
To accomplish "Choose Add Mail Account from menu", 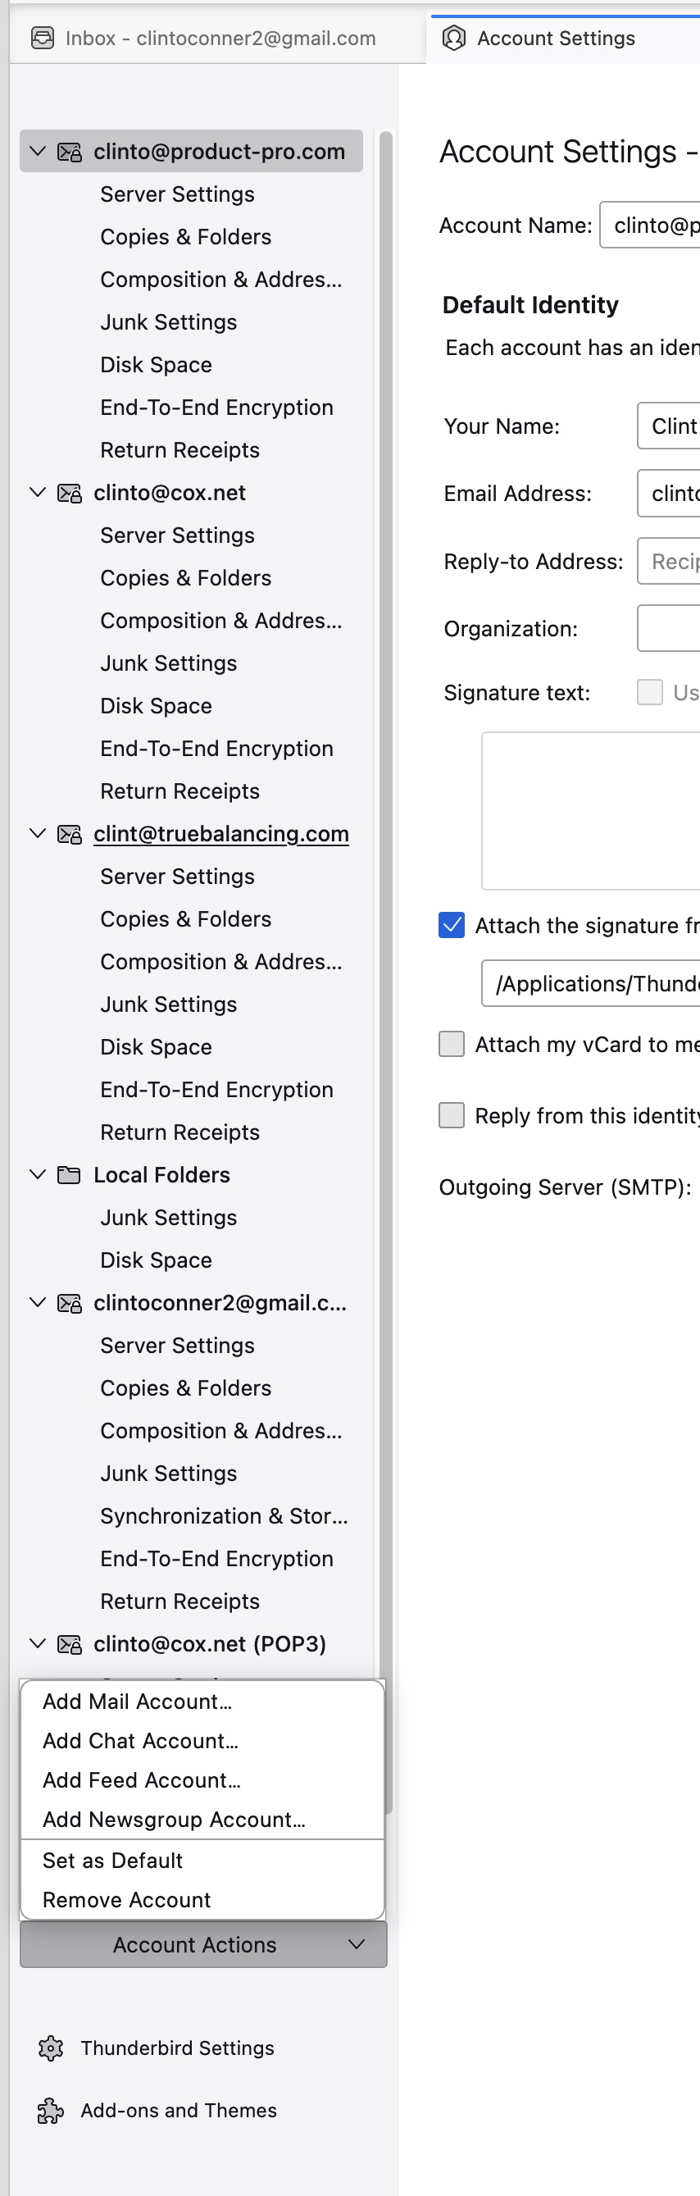I will click(x=137, y=1702).
